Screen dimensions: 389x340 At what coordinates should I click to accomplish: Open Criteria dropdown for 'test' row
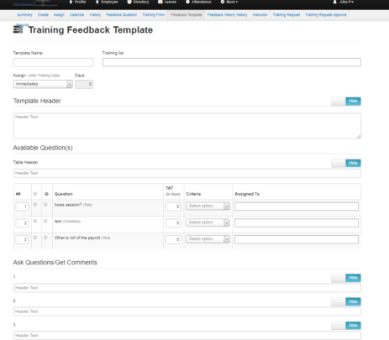pos(208,222)
